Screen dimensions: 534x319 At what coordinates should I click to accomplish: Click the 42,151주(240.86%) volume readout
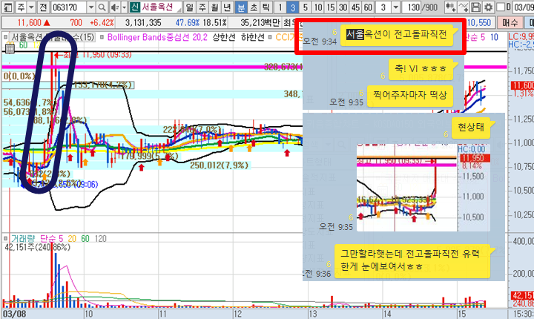click(38, 247)
